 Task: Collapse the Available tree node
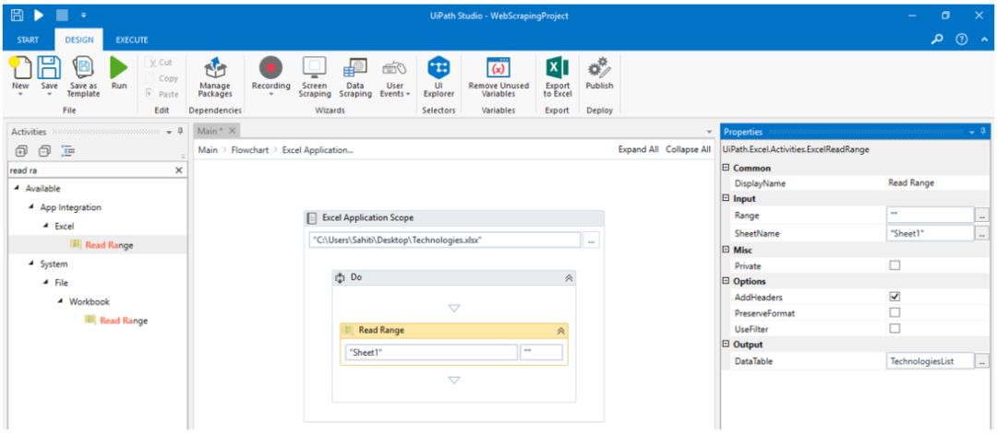(16, 189)
